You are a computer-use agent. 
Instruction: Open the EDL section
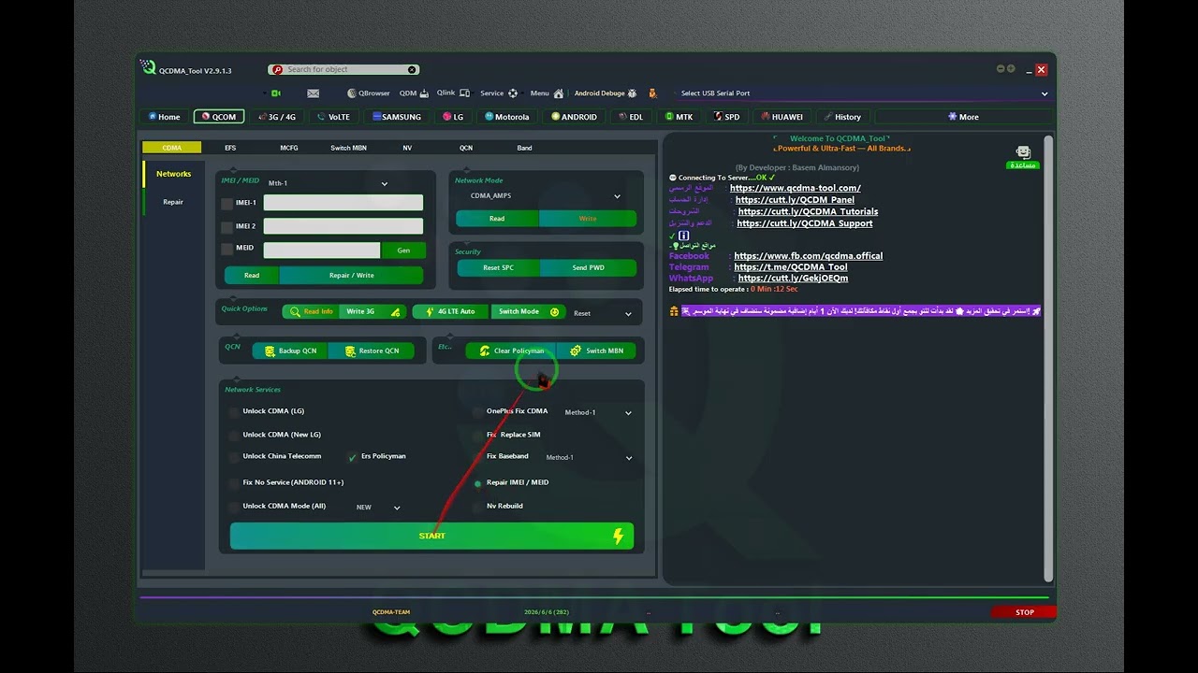coord(631,117)
